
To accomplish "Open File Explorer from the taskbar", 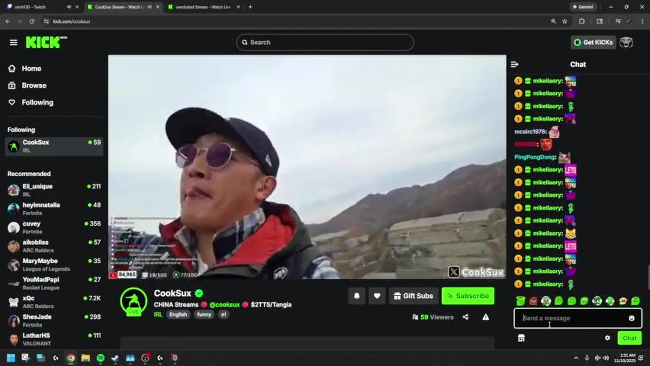I will click(85, 358).
